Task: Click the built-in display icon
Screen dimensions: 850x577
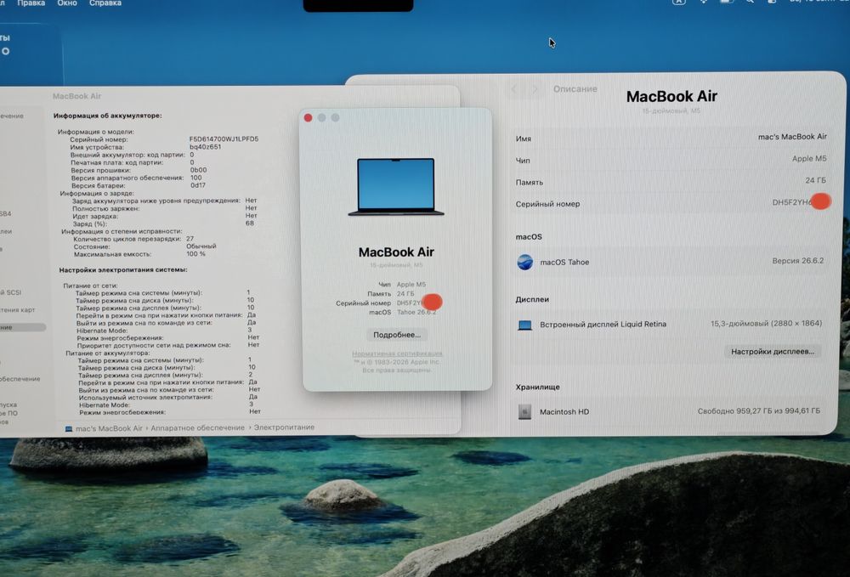Action: coord(524,325)
